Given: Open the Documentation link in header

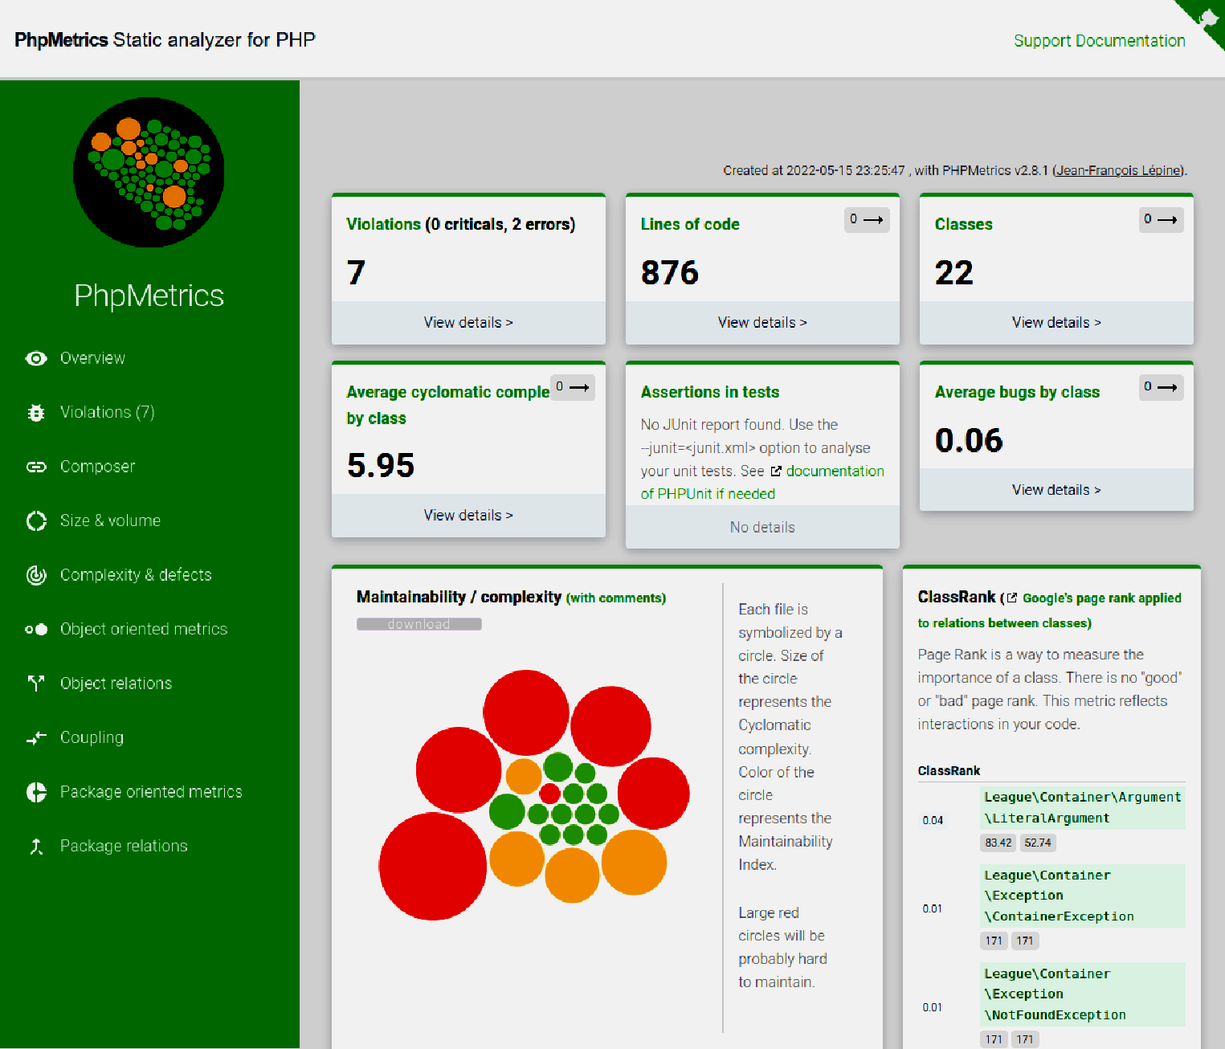Looking at the screenshot, I should click(x=1130, y=41).
